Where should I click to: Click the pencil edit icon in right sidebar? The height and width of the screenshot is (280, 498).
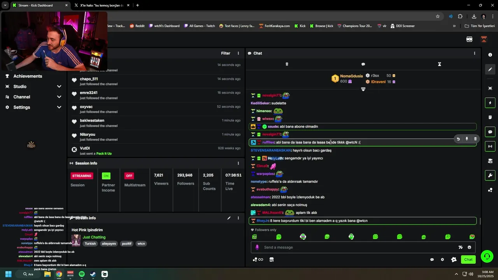(x=490, y=69)
